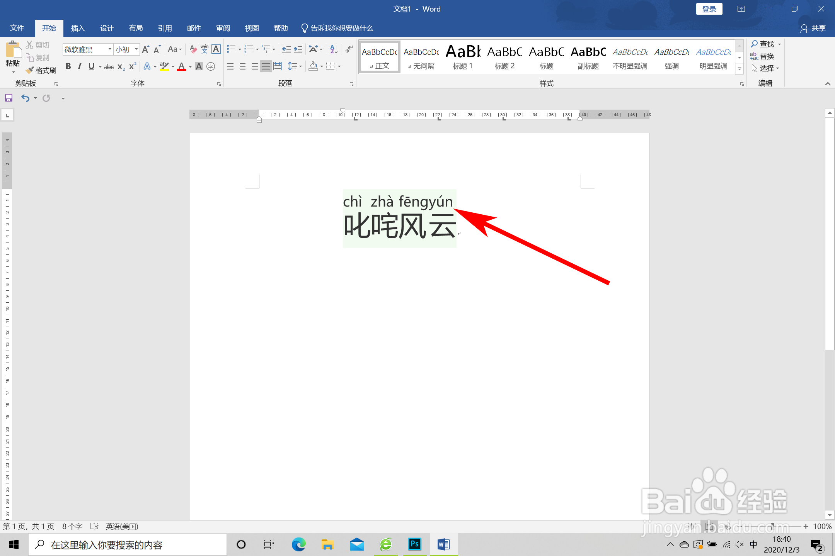Switch to the 插入 tab

(78, 28)
